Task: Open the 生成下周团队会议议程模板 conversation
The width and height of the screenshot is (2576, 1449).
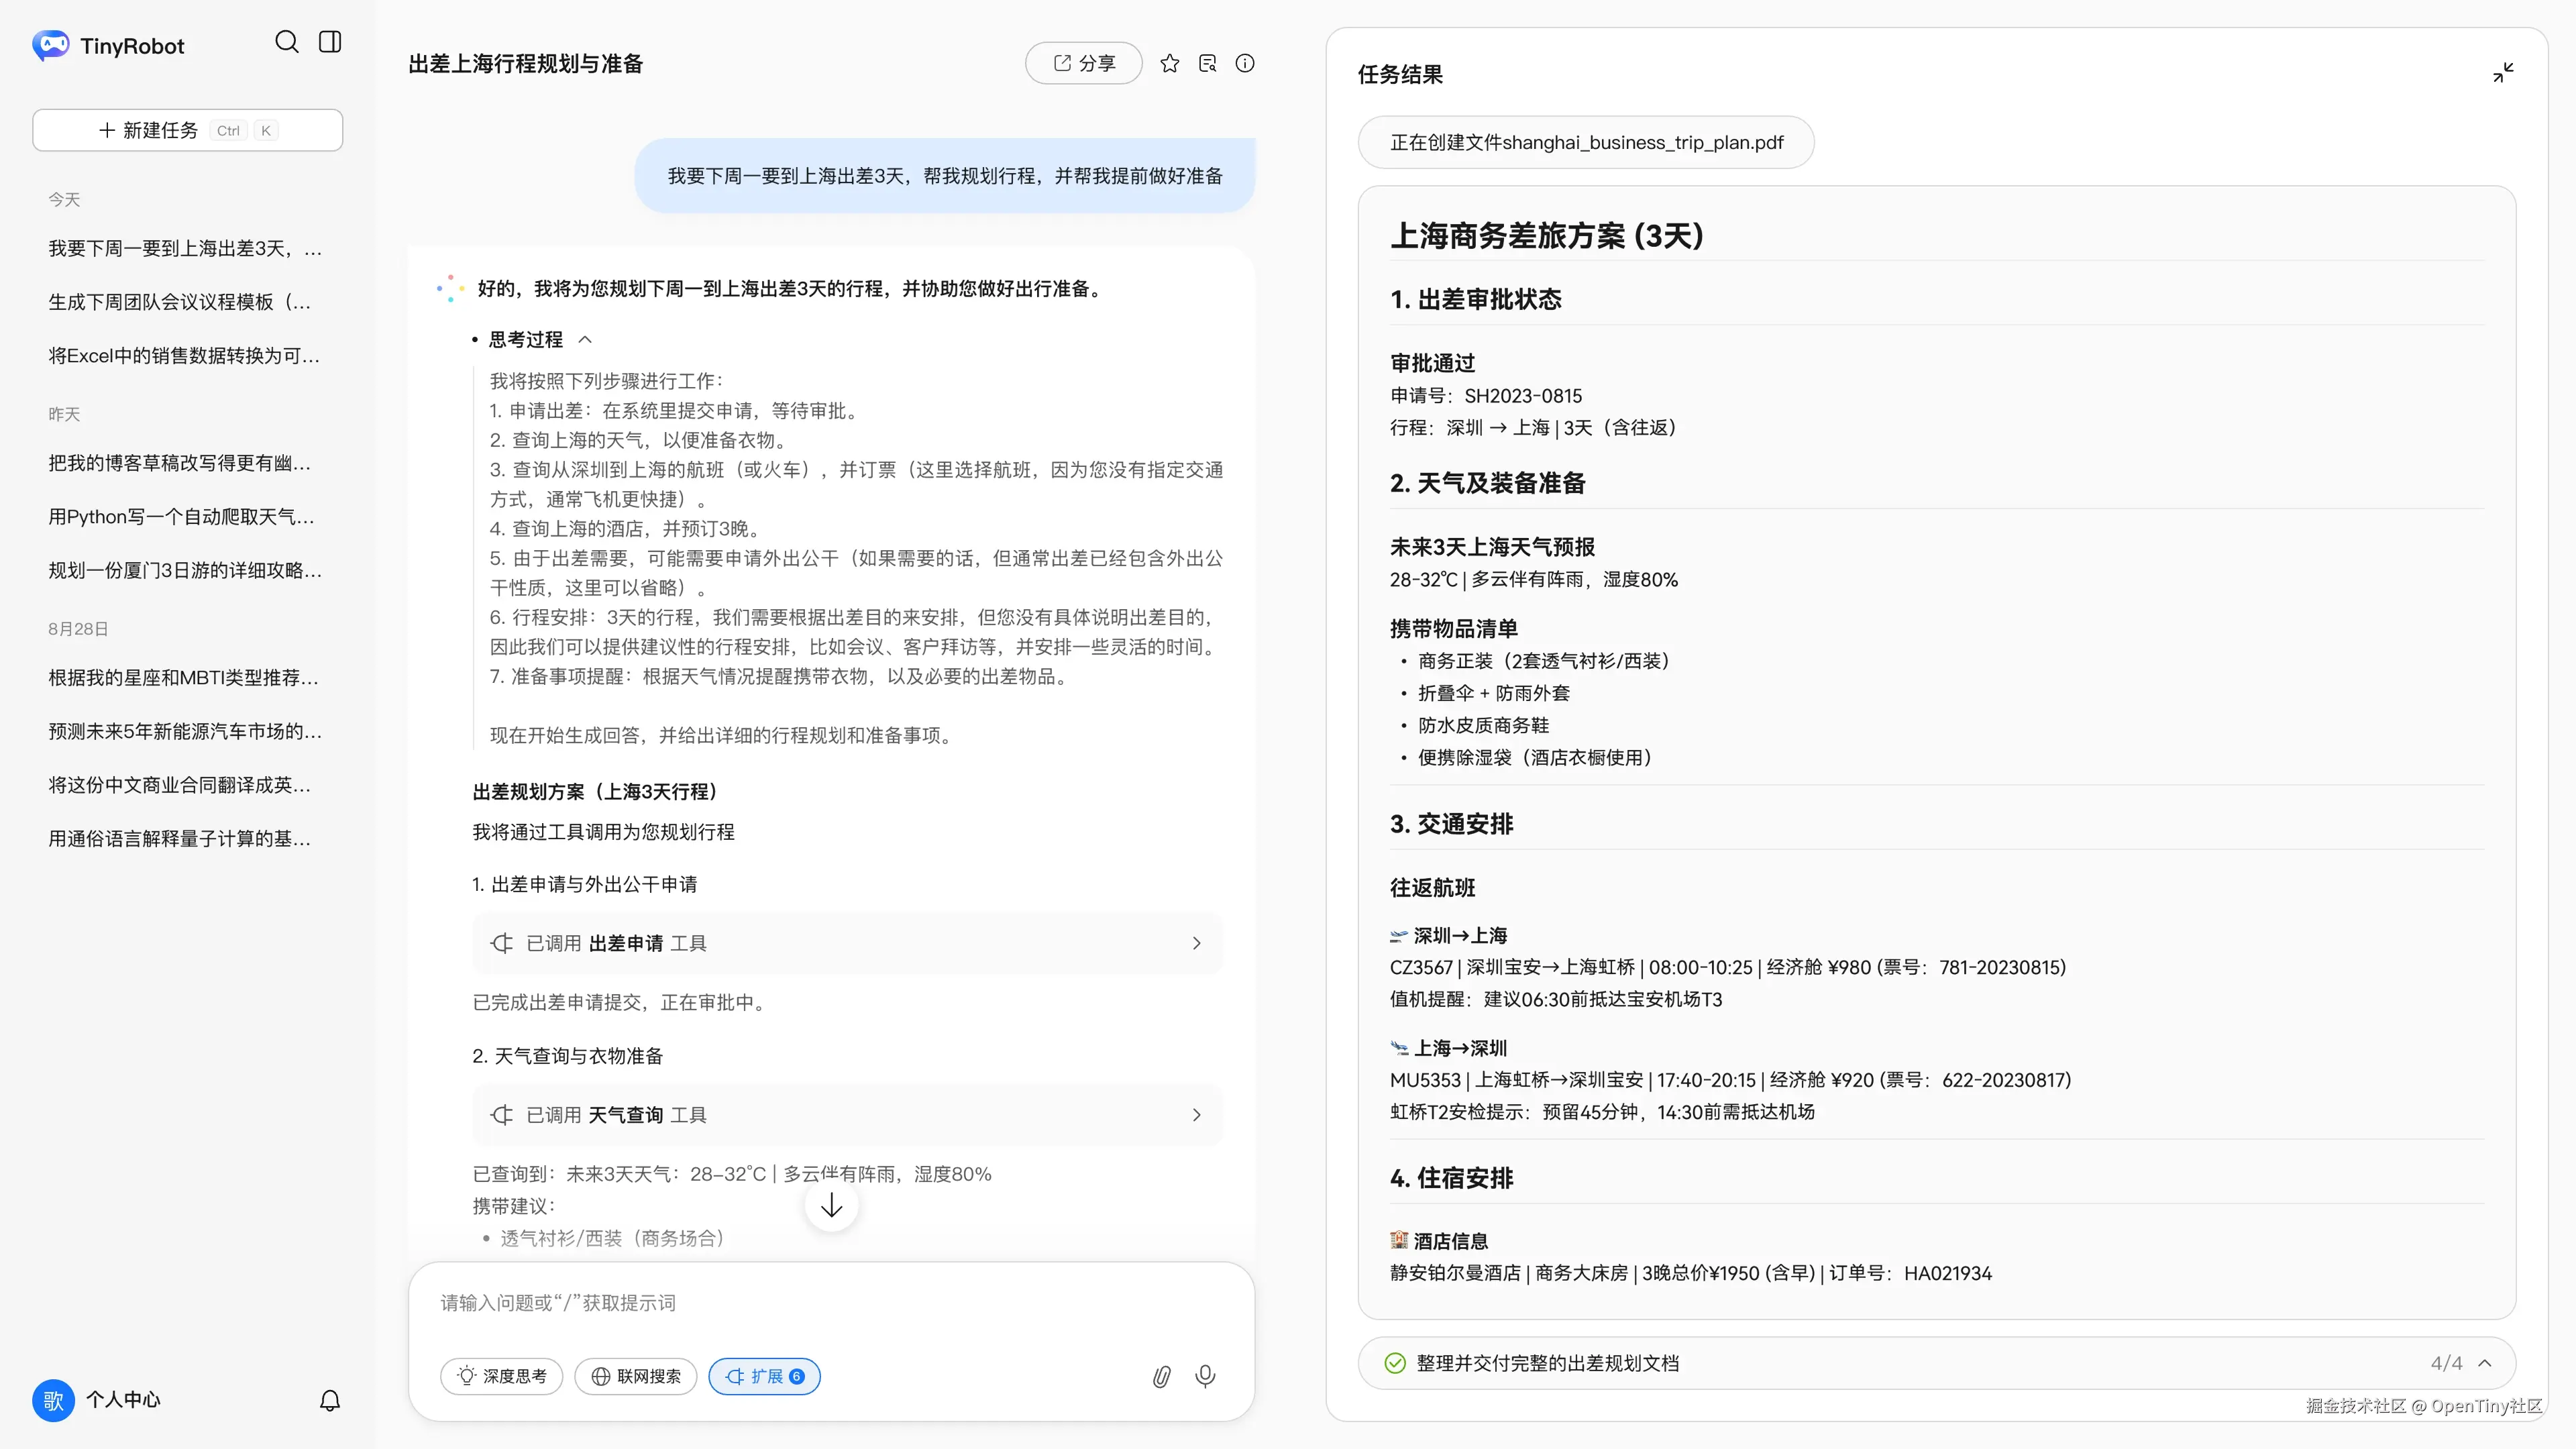Action: tap(180, 302)
